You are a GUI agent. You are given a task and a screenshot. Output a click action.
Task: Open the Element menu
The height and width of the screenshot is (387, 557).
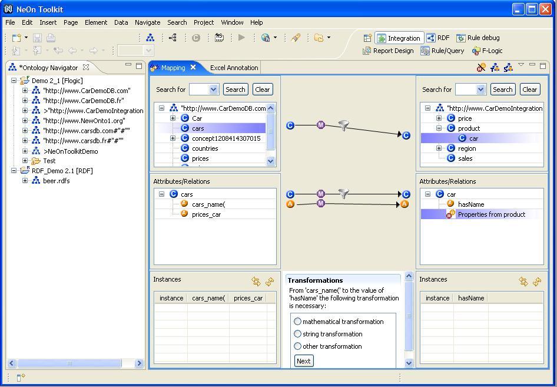96,22
